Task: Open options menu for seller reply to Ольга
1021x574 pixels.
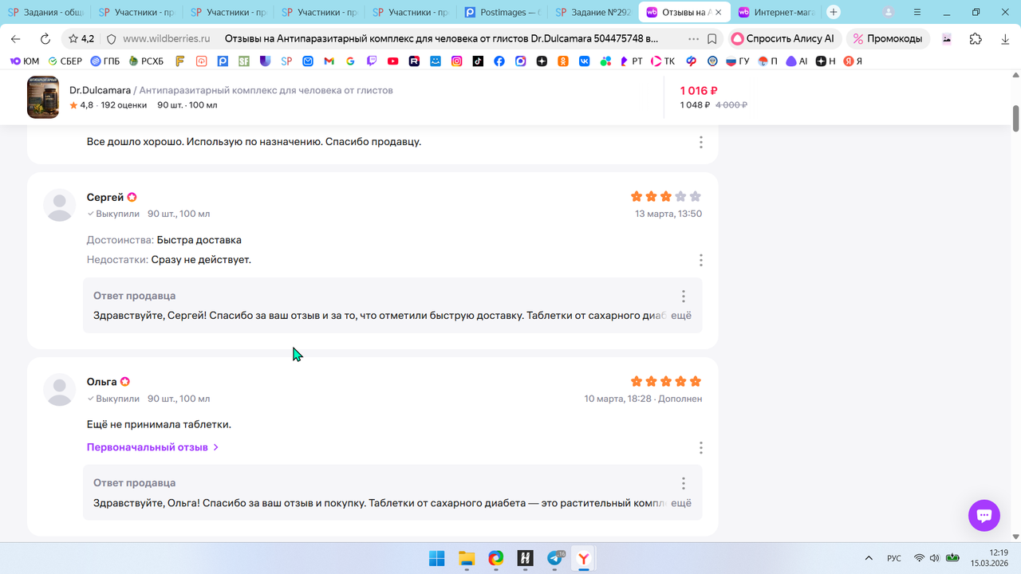Action: pos(683,483)
